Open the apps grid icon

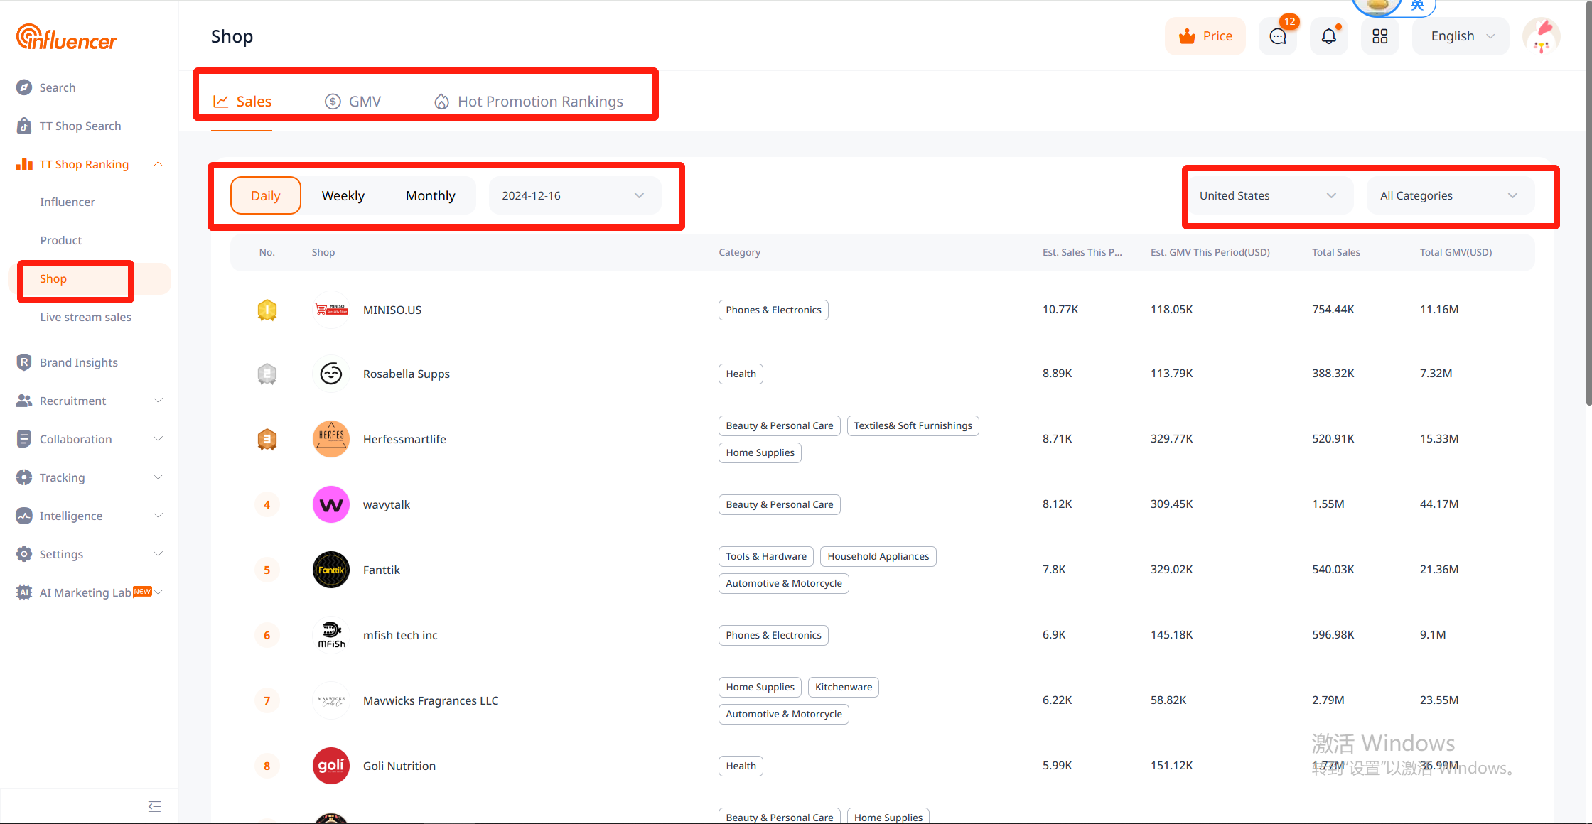1379,36
